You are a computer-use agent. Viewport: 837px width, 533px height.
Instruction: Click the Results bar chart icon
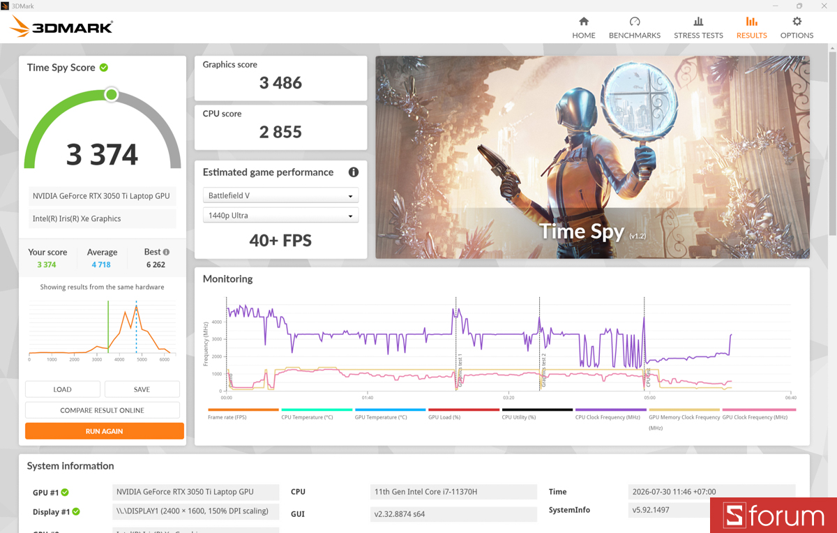pyautogui.click(x=751, y=22)
